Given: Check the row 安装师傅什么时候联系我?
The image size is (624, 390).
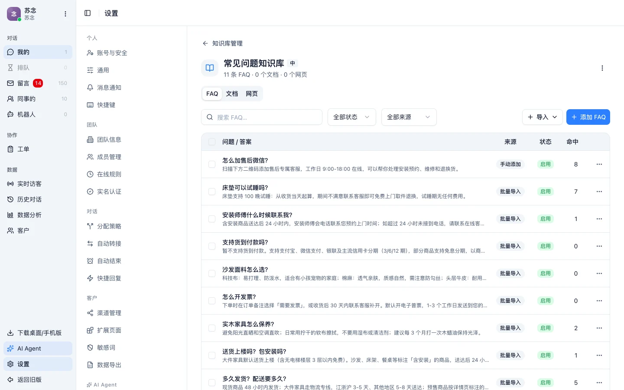Looking at the screenshot, I should (212, 219).
